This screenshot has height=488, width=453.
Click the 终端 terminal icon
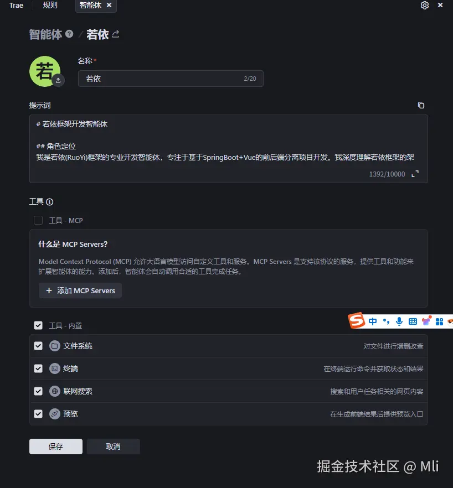coord(54,368)
